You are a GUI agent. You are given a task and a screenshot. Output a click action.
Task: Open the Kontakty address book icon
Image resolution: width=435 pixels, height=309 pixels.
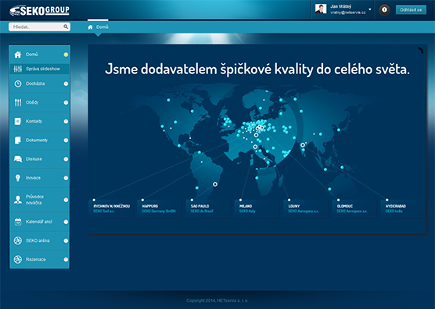18,122
